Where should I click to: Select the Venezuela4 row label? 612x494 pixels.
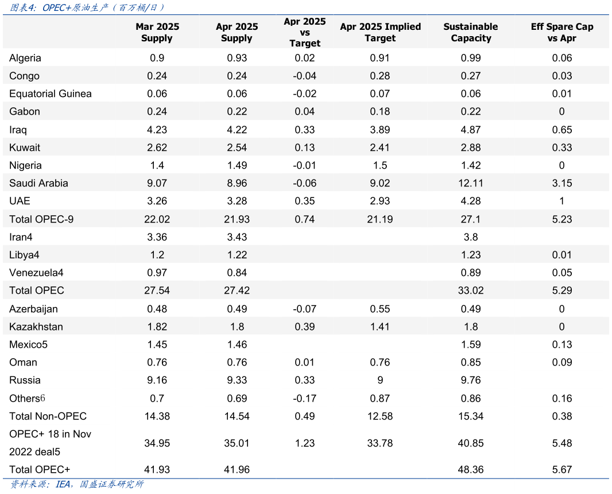click(x=36, y=273)
